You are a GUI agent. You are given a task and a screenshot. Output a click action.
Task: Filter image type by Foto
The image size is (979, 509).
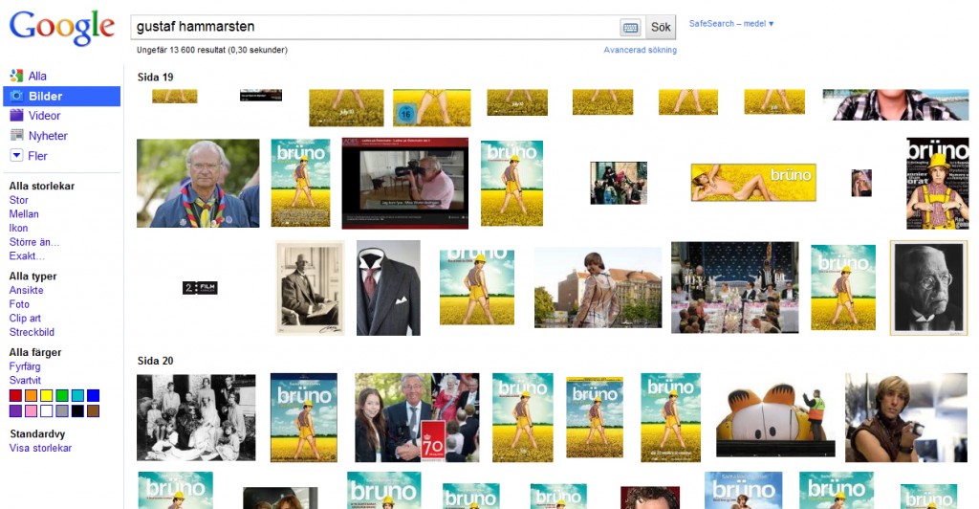tap(19, 304)
